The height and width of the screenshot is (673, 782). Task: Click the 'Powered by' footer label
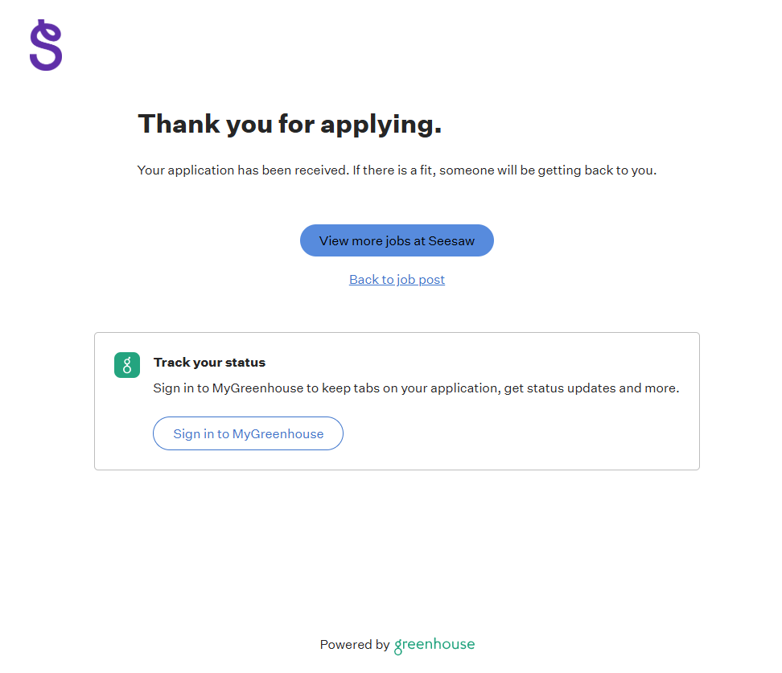(354, 645)
